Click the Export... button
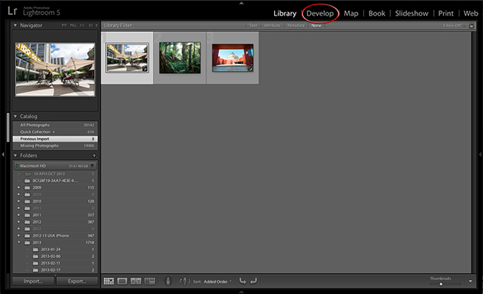This screenshot has width=483, height=294. [x=77, y=281]
